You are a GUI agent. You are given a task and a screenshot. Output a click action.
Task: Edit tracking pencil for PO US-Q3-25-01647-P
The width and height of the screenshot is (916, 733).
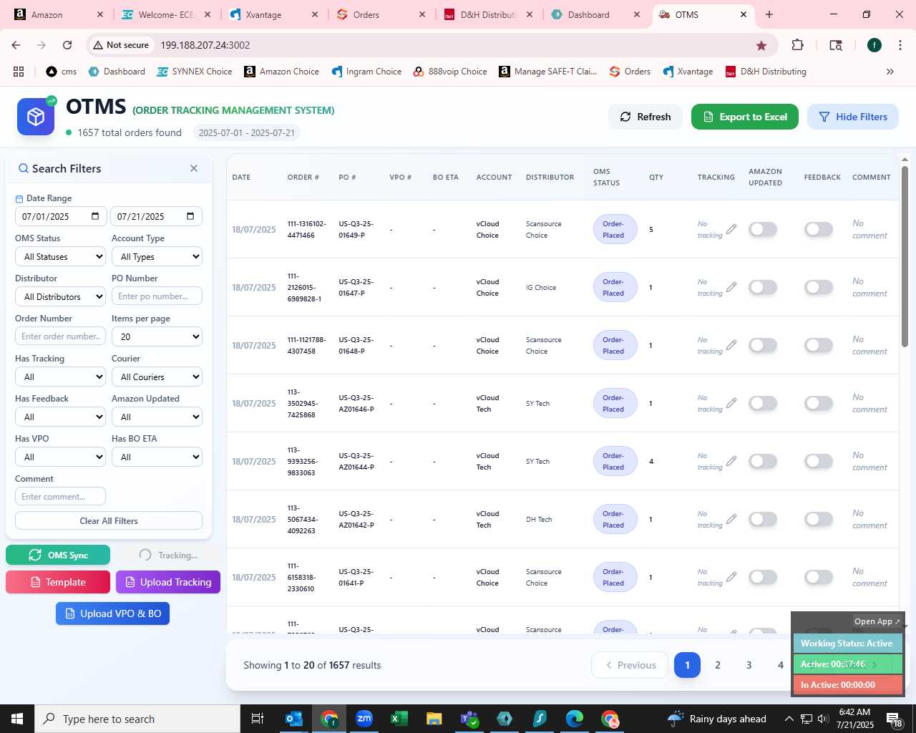[731, 287]
